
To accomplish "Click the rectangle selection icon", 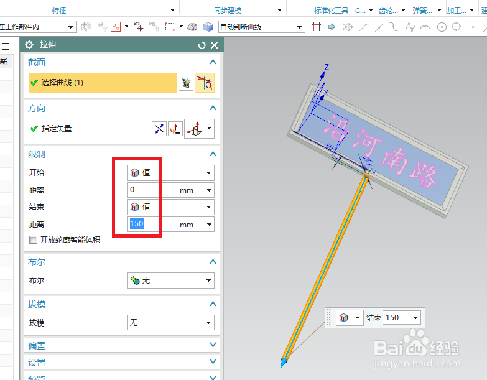I will 170,27.
